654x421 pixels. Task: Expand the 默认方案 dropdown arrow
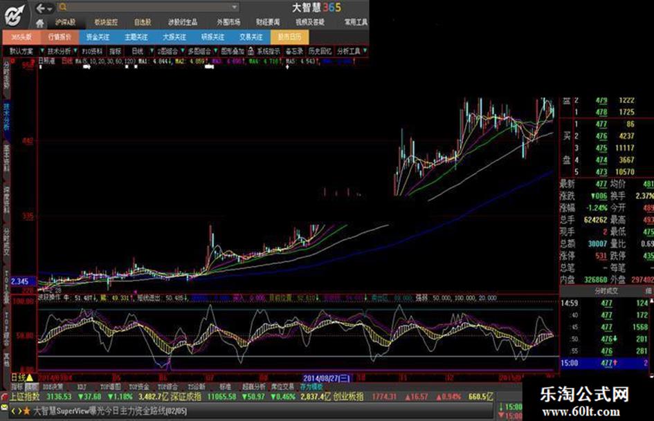pyautogui.click(x=42, y=51)
